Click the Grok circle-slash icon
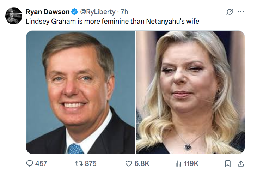This screenshot has height=174, width=257. (230, 12)
